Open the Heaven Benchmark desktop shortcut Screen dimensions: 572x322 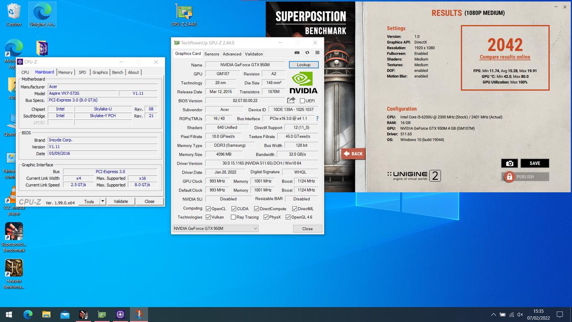(14, 274)
